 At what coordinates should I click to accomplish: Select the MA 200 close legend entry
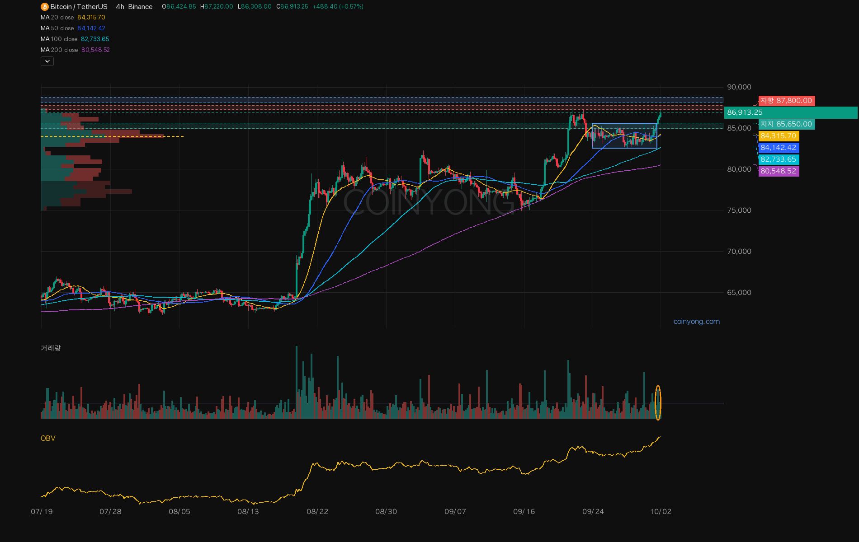75,50
